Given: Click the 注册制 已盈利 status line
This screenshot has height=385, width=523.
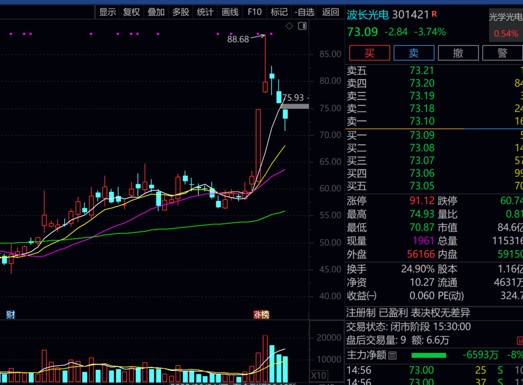Looking at the screenshot, I should coord(408,313).
